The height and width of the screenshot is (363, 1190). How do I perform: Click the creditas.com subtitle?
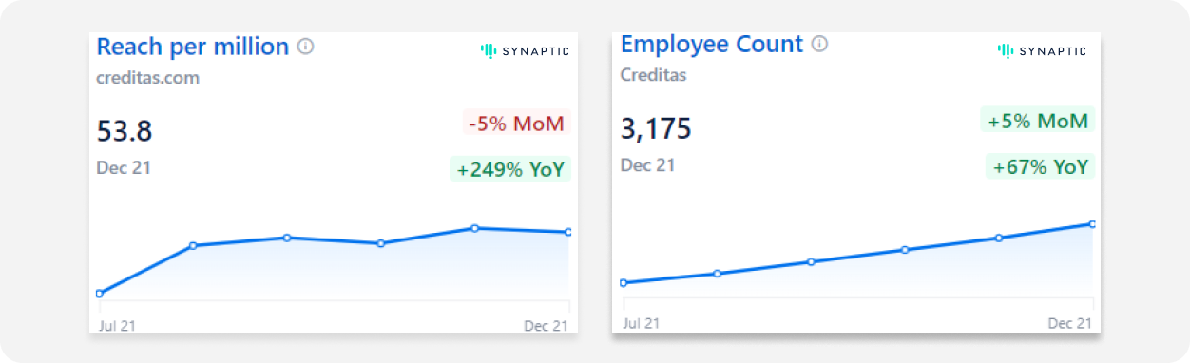tap(148, 78)
